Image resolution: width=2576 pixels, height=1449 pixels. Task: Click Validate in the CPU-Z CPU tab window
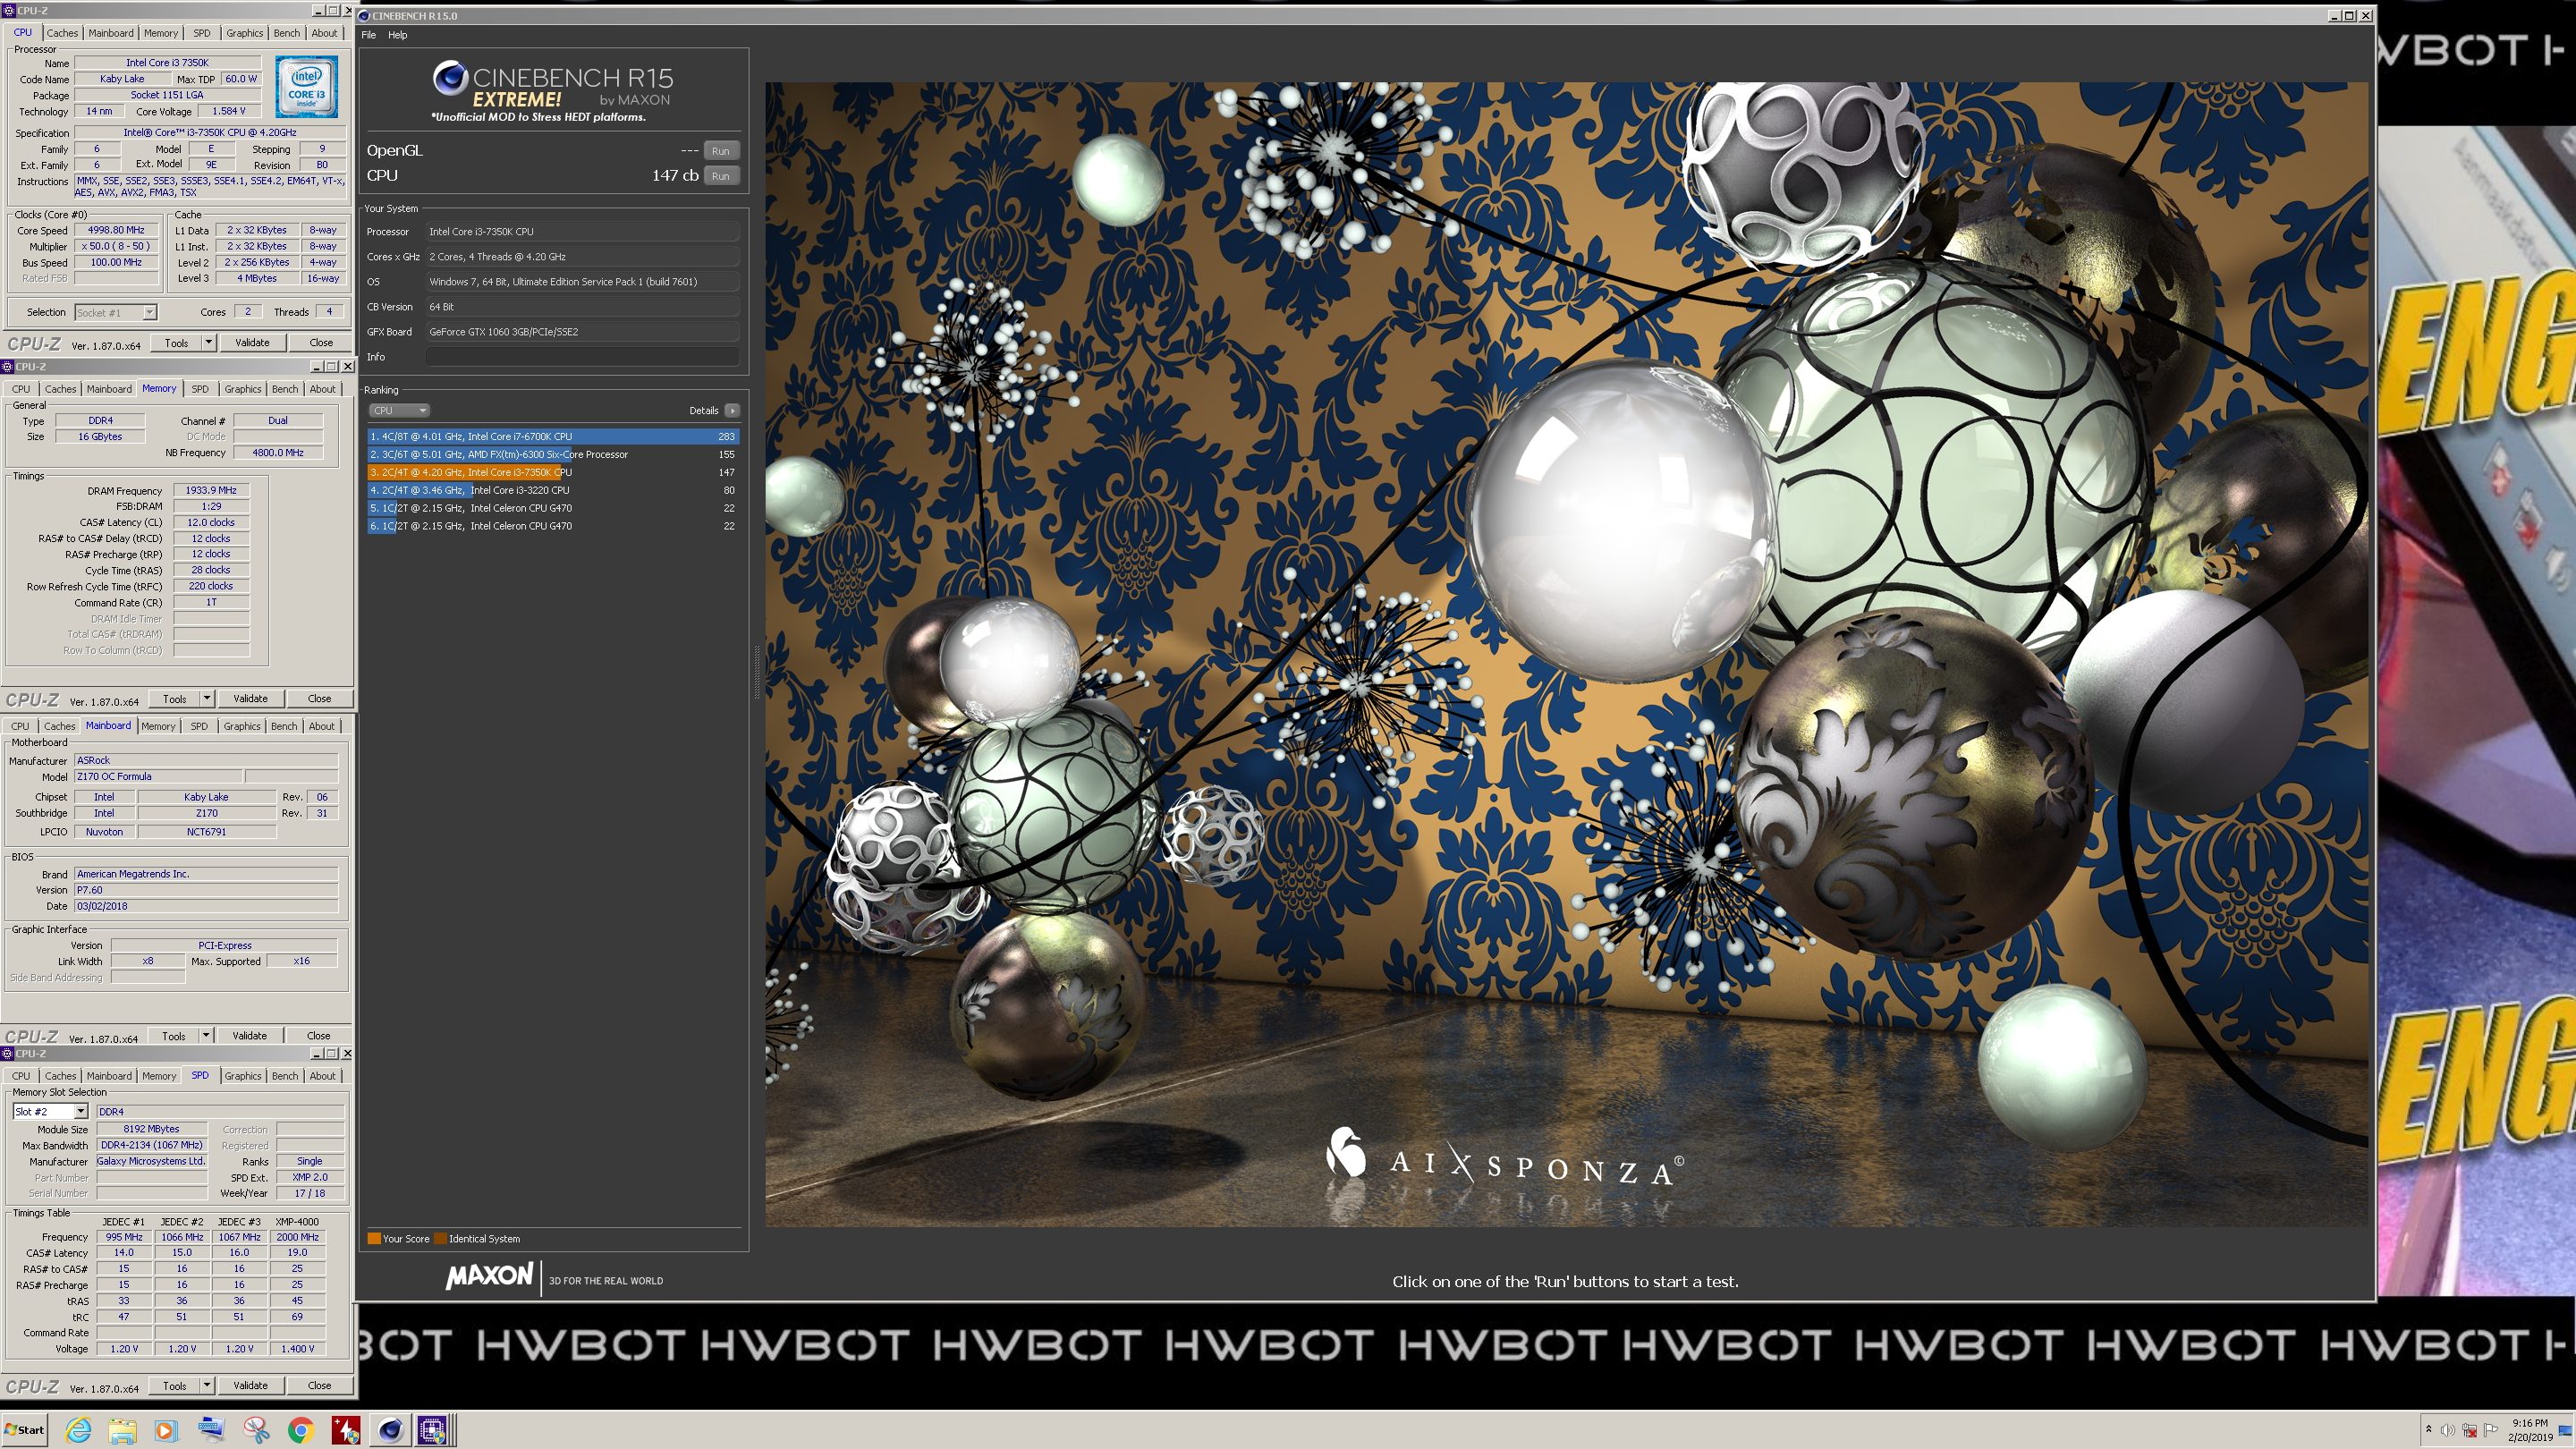point(252,343)
